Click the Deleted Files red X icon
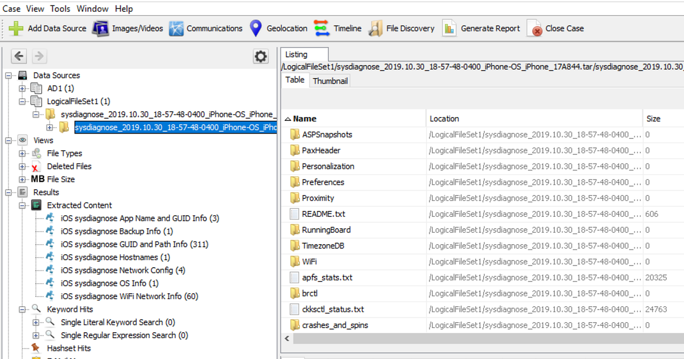Image resolution: width=684 pixels, height=359 pixels. coord(36,167)
